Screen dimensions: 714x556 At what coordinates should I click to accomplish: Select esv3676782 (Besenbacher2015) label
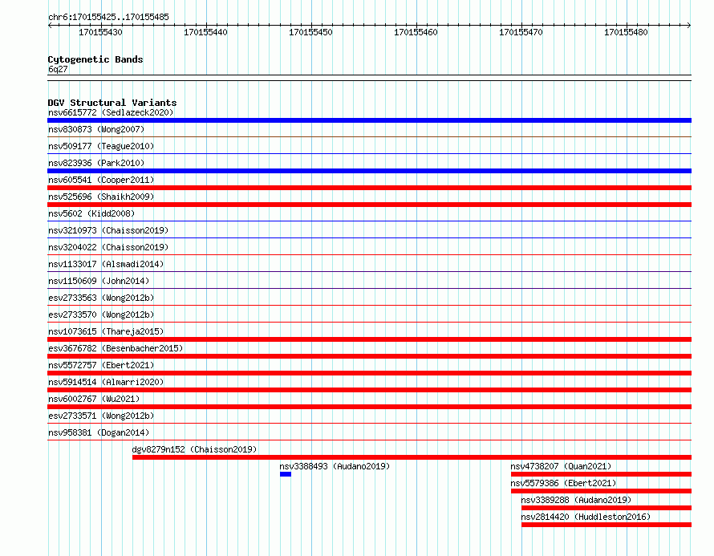(x=116, y=348)
